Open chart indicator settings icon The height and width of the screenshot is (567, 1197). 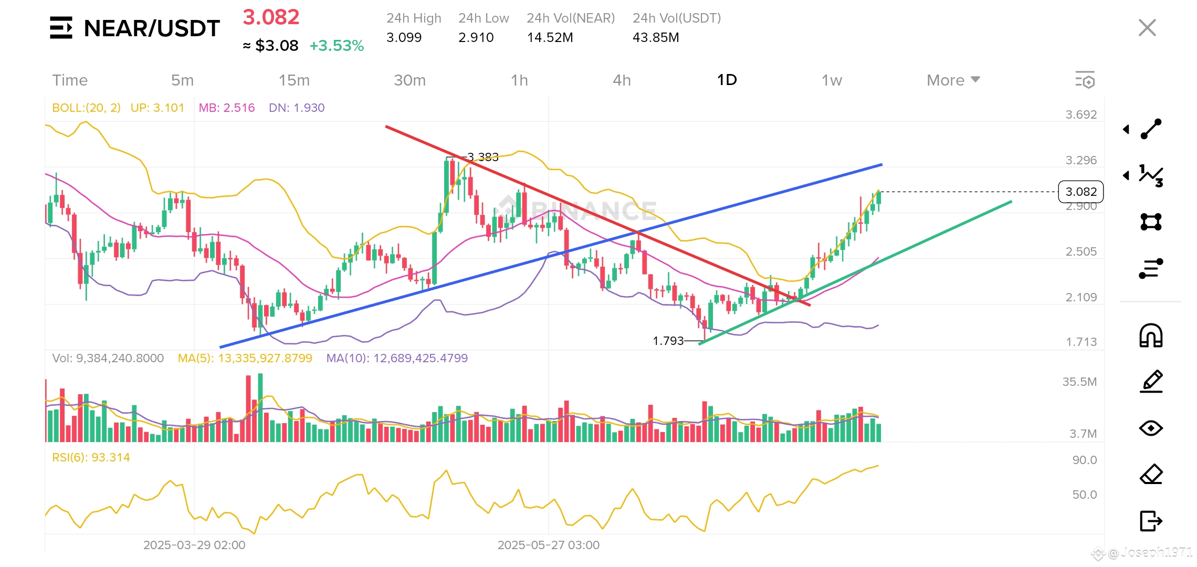(x=1085, y=80)
